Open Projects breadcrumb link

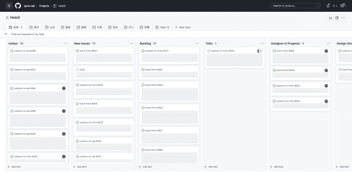(44, 6)
